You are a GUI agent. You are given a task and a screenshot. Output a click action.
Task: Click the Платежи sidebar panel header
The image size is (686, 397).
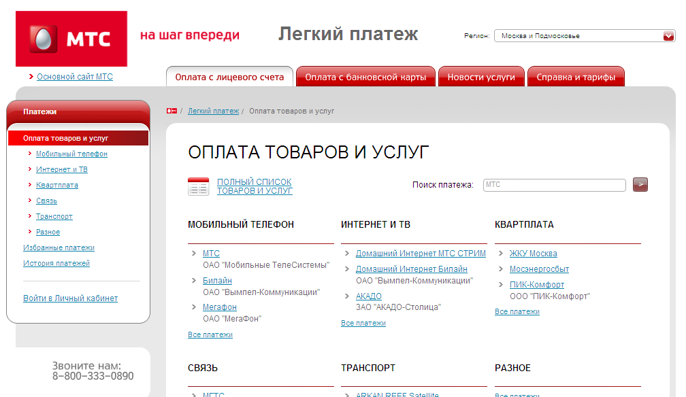78,112
